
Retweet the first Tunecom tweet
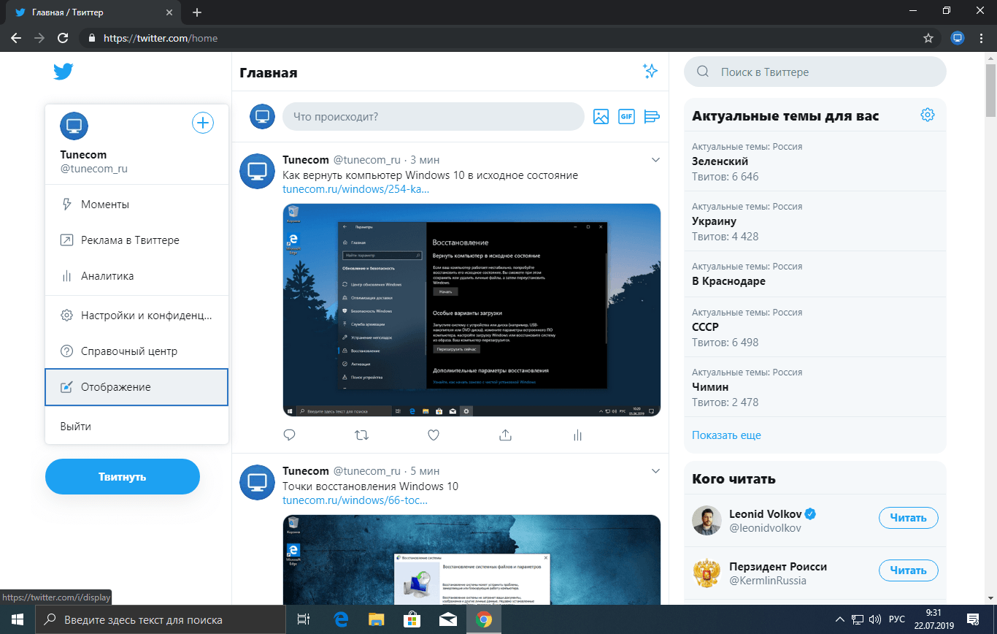pyautogui.click(x=361, y=435)
